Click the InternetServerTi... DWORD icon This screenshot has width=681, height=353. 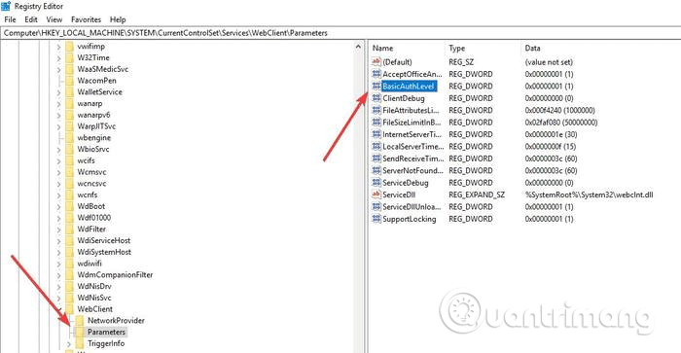point(376,134)
